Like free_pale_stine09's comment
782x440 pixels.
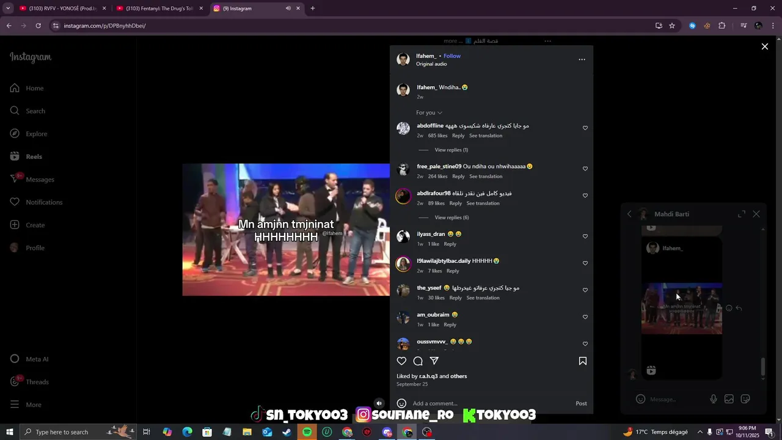585,169
